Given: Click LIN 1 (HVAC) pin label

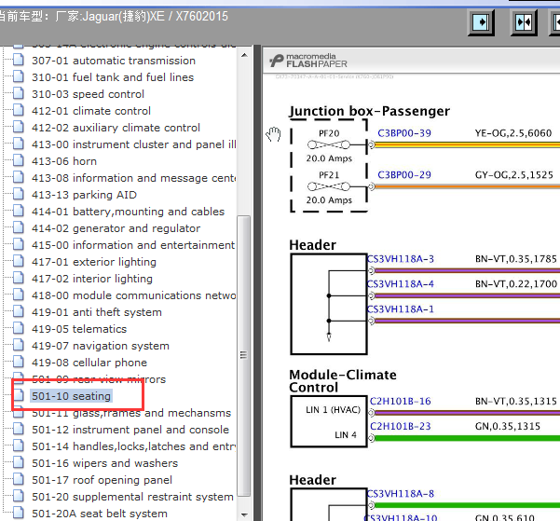Looking at the screenshot, I should pos(334,410).
